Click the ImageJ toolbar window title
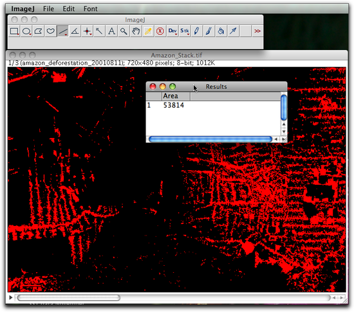Screen dimensions: 354x312 (135, 20)
